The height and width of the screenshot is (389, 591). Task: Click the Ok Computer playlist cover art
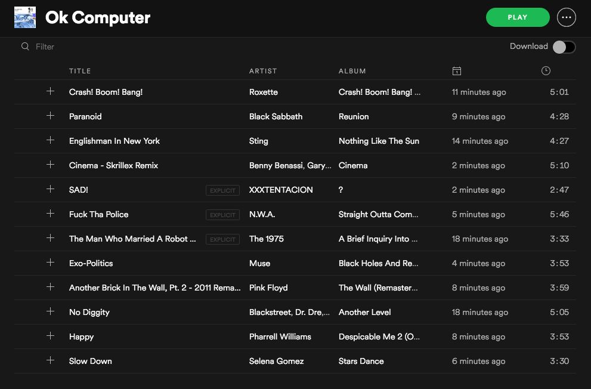pos(25,17)
